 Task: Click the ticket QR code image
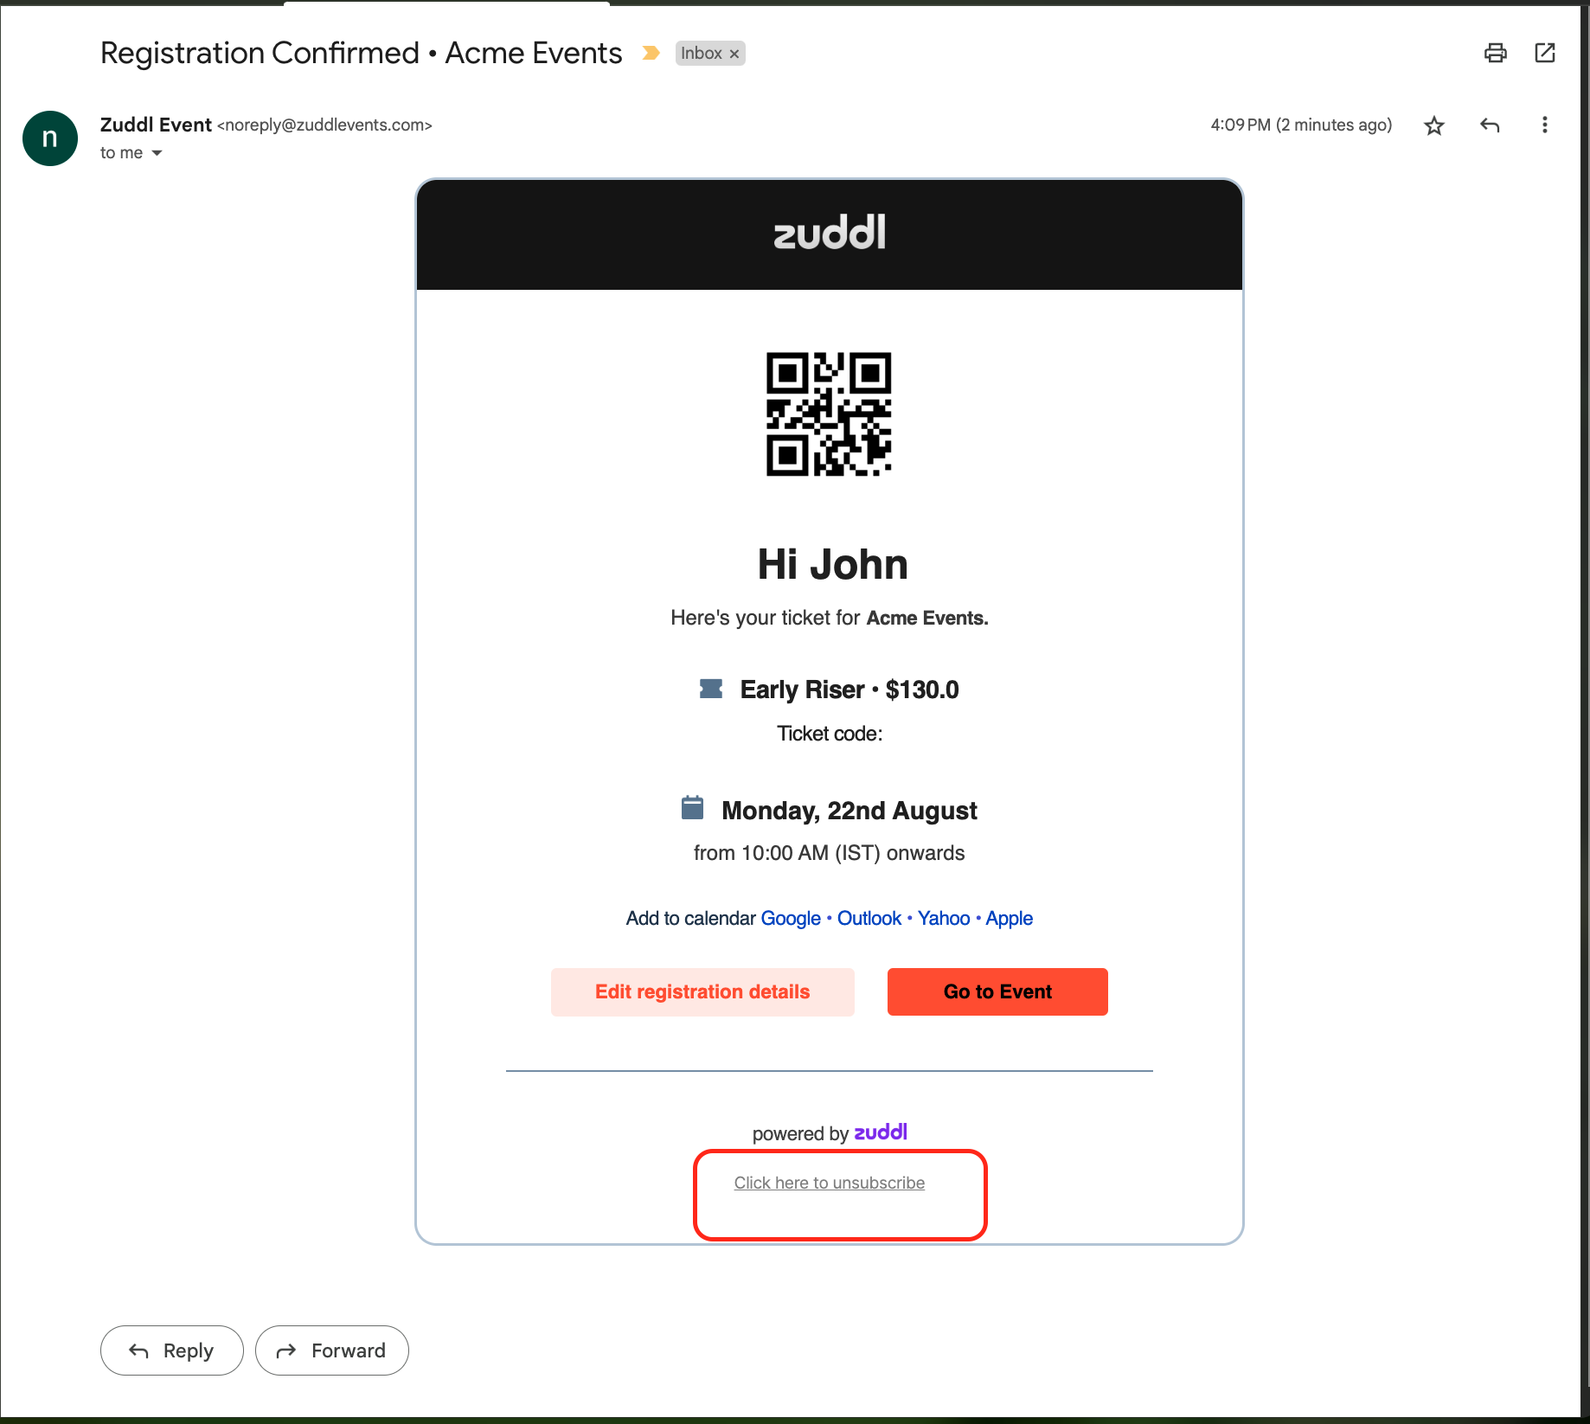point(829,414)
